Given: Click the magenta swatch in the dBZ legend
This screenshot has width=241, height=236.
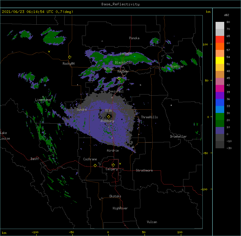Looking at the screenshot, I should click(x=220, y=88).
